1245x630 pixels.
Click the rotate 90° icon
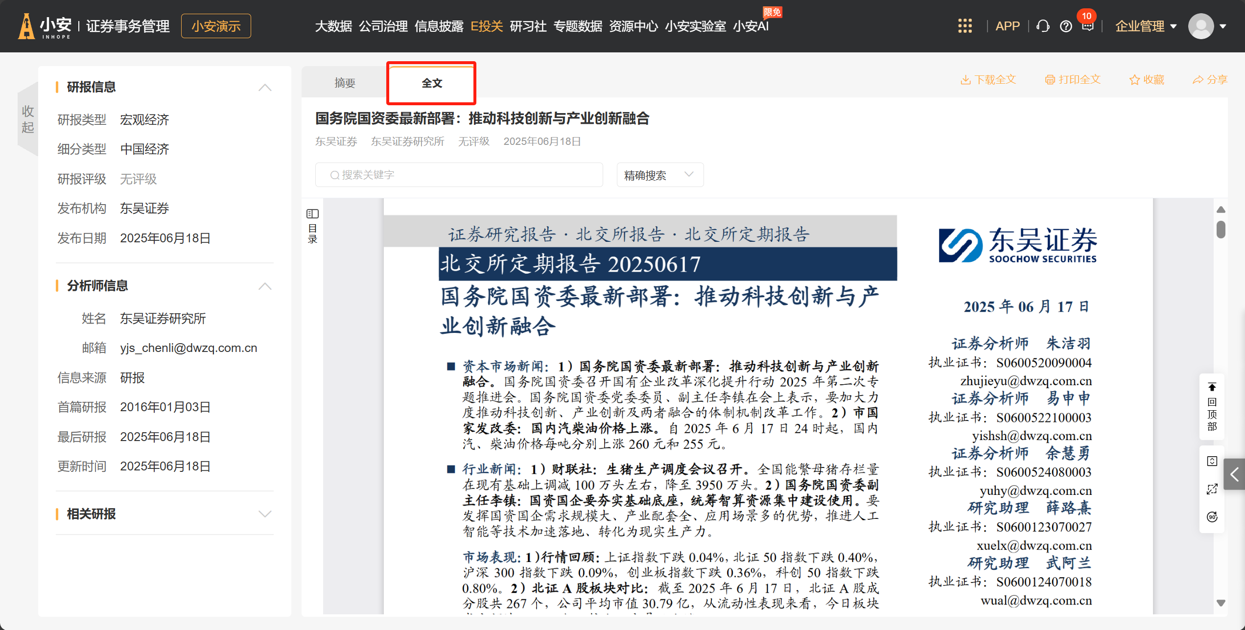pyautogui.click(x=1212, y=517)
